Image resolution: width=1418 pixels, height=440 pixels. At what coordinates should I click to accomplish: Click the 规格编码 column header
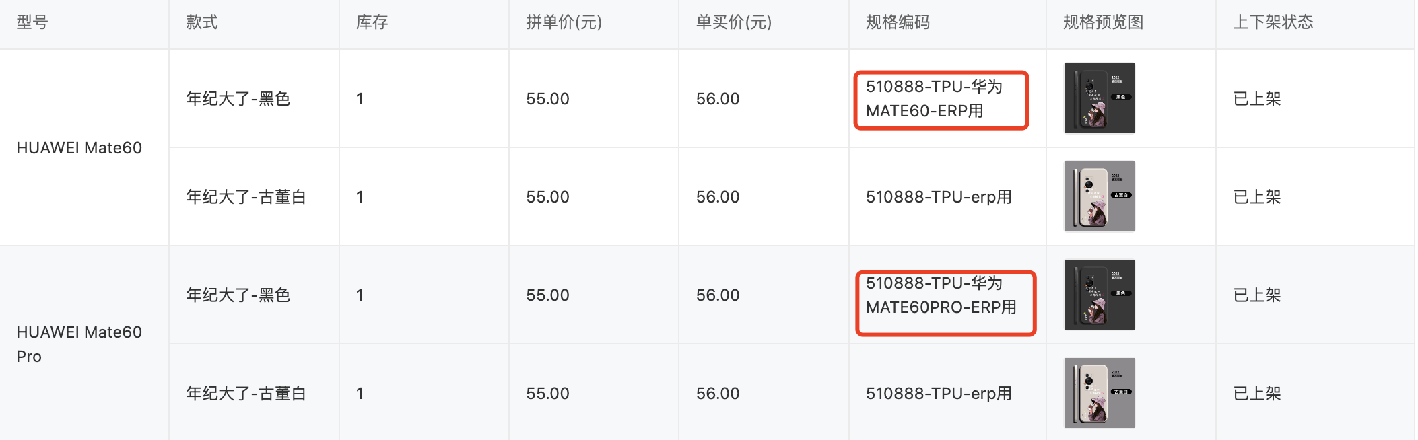pos(898,22)
